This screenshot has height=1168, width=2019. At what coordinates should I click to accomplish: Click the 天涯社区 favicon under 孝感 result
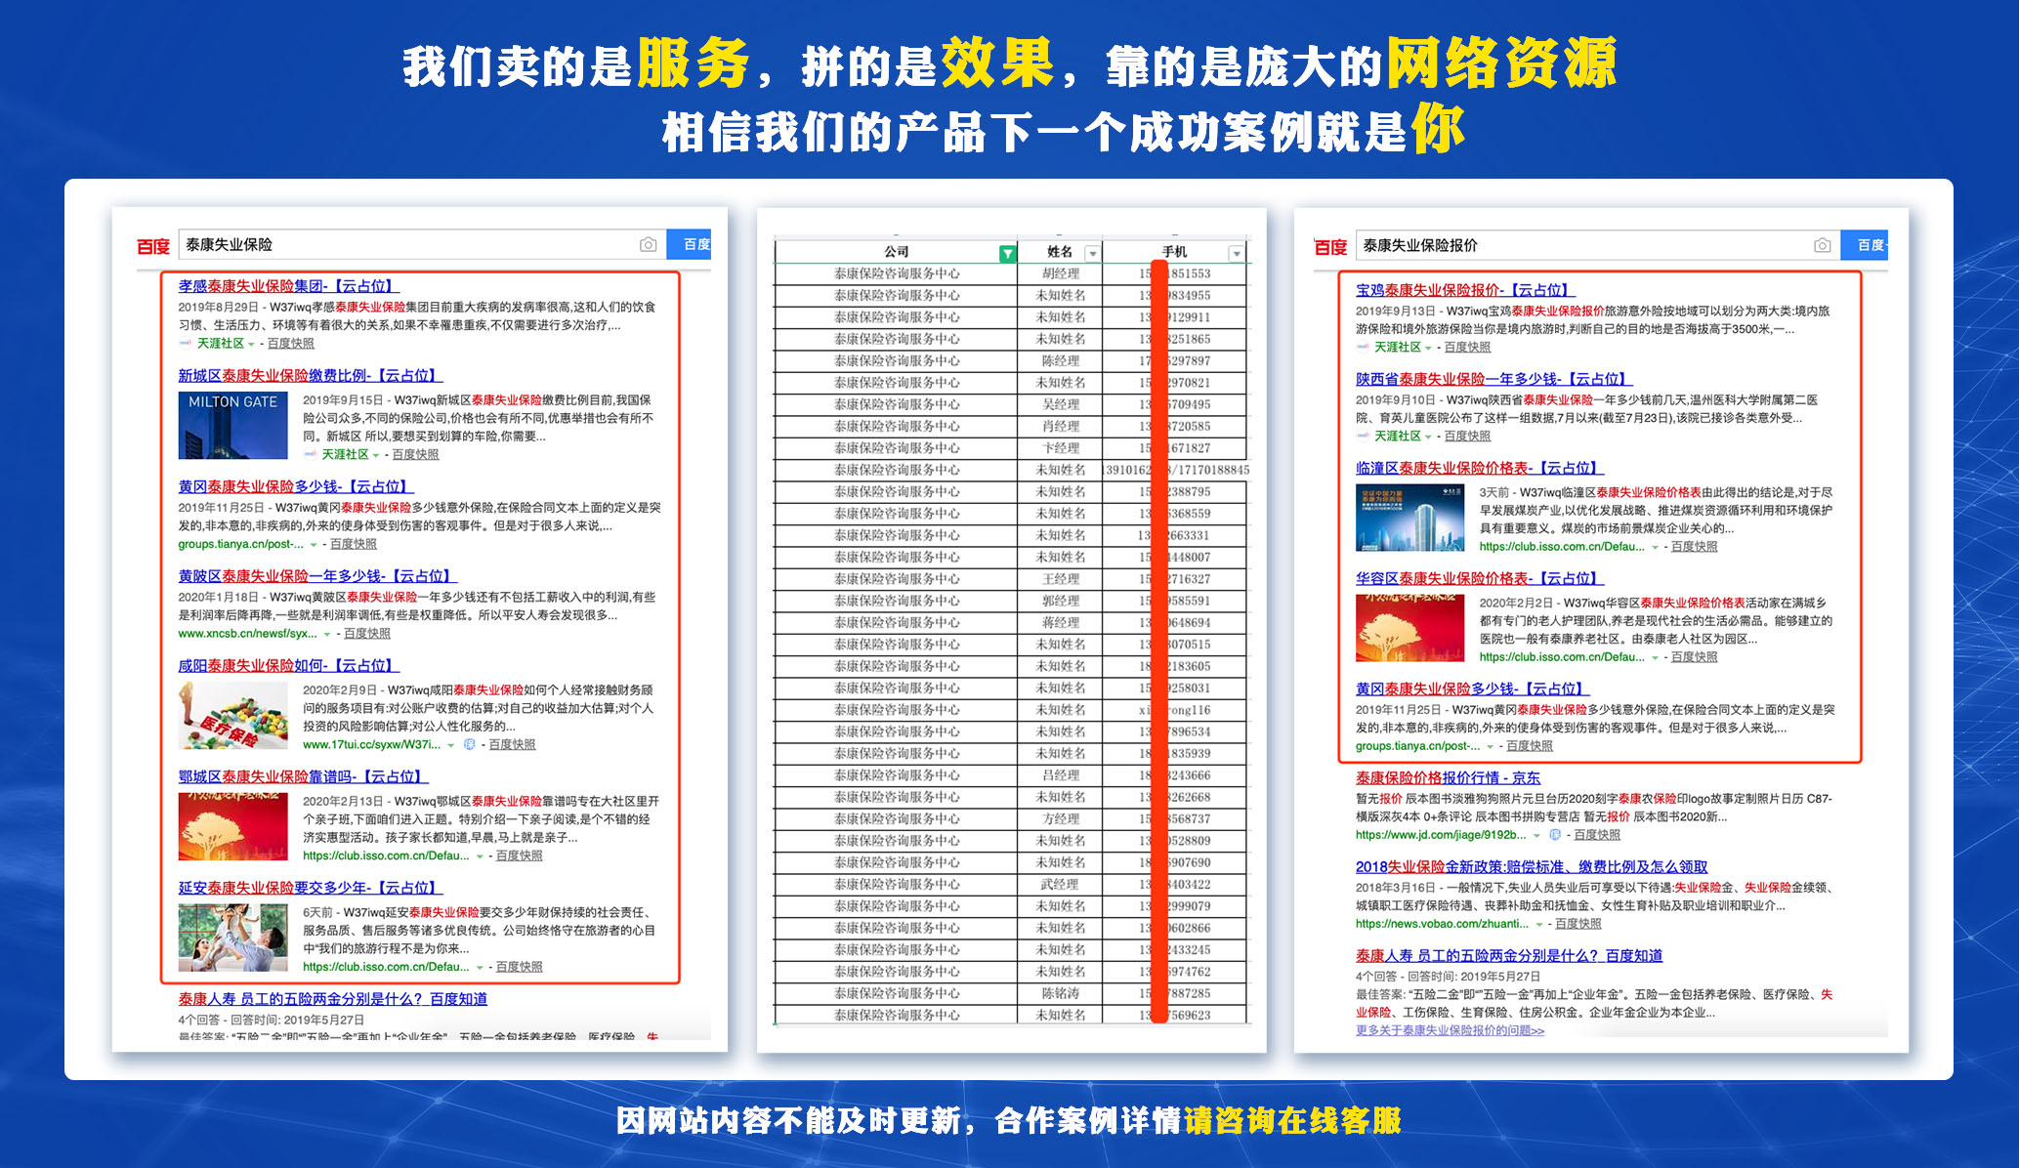(x=185, y=344)
